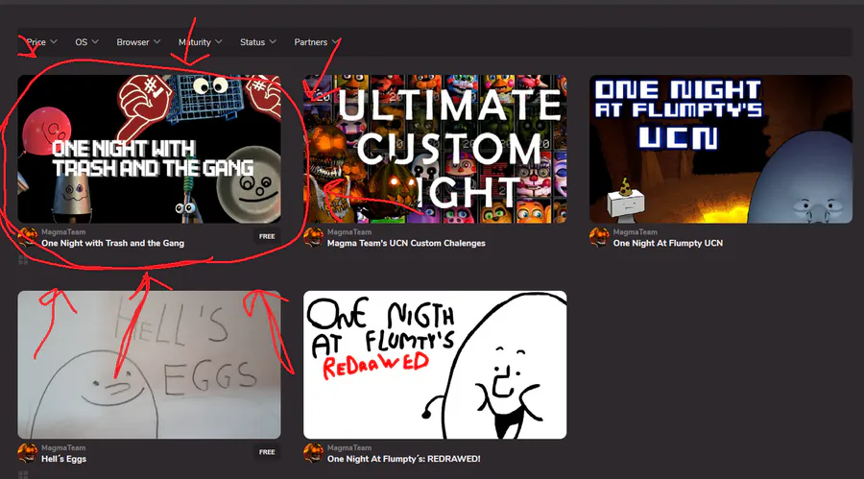This screenshot has height=479, width=864.
Task: Click the title Magma Team's UCN Custom Chalenges
Action: pos(406,243)
